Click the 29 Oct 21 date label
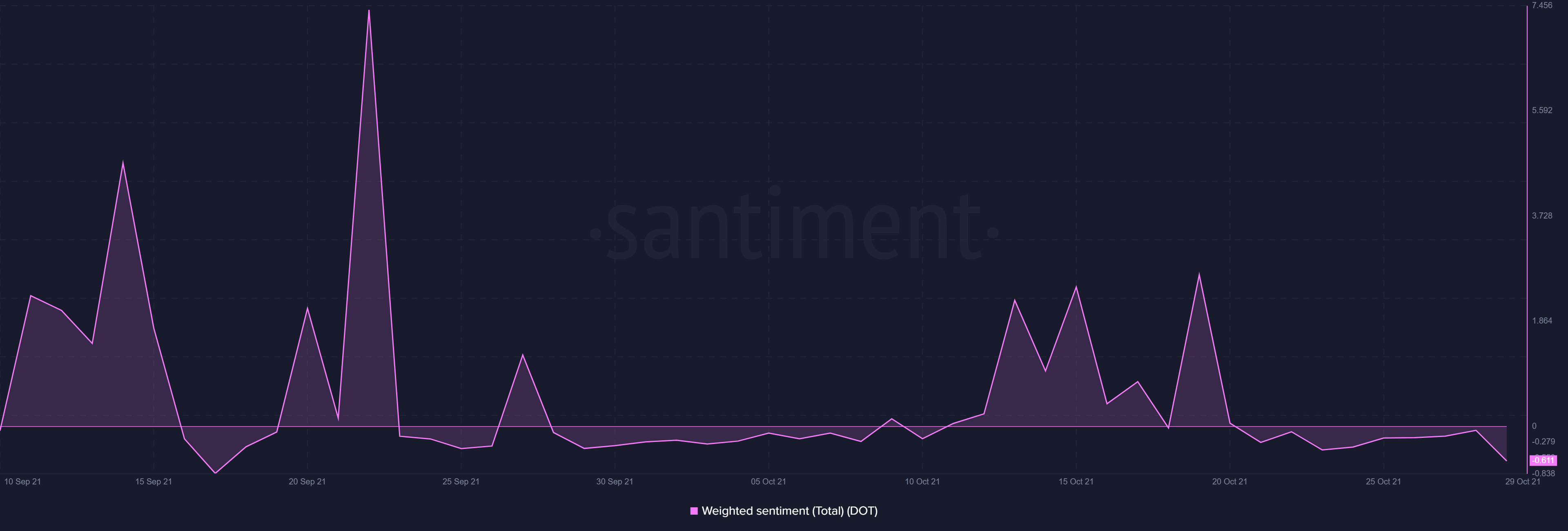Image resolution: width=1568 pixels, height=531 pixels. tap(1522, 482)
